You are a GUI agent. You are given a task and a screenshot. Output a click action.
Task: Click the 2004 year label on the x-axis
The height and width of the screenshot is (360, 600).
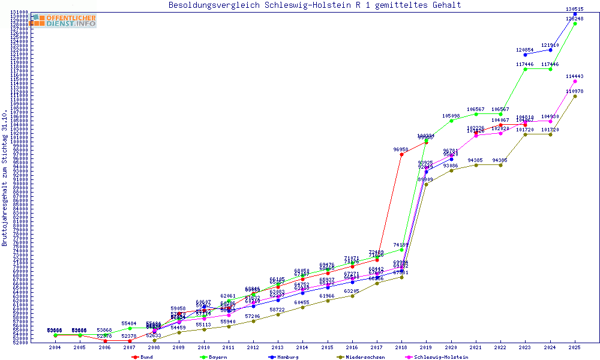[x=55, y=347]
